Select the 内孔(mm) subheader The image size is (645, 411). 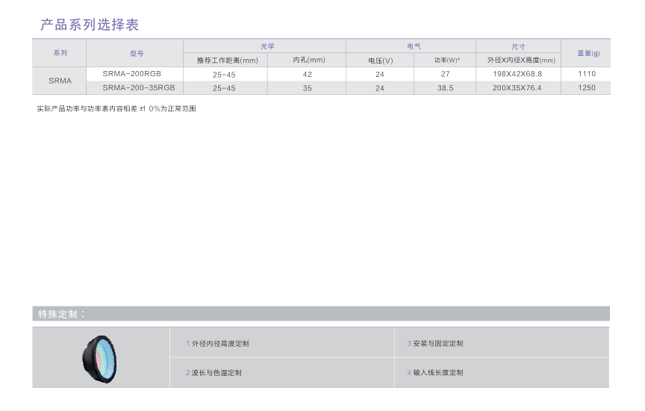(309, 60)
